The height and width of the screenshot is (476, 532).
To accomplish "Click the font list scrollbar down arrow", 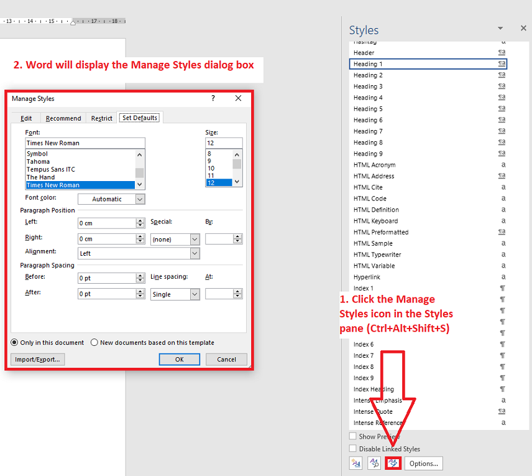I will point(140,184).
